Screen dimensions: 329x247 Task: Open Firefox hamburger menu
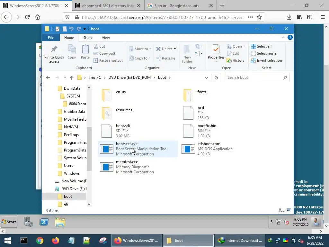(x=323, y=17)
